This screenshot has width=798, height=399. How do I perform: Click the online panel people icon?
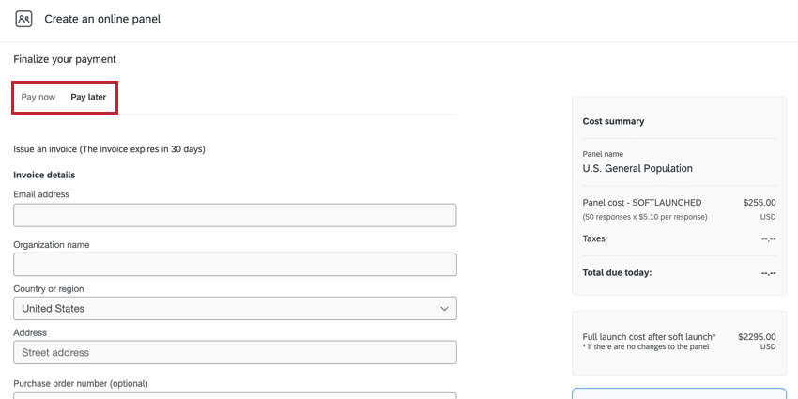23,19
